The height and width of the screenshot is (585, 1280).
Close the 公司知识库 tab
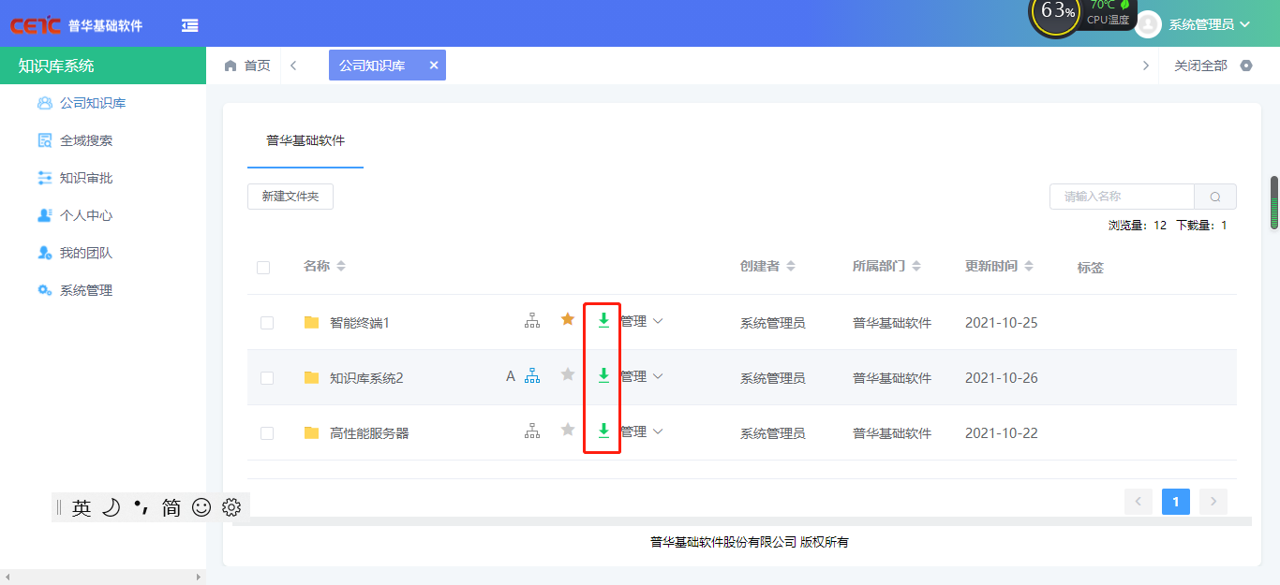click(433, 65)
